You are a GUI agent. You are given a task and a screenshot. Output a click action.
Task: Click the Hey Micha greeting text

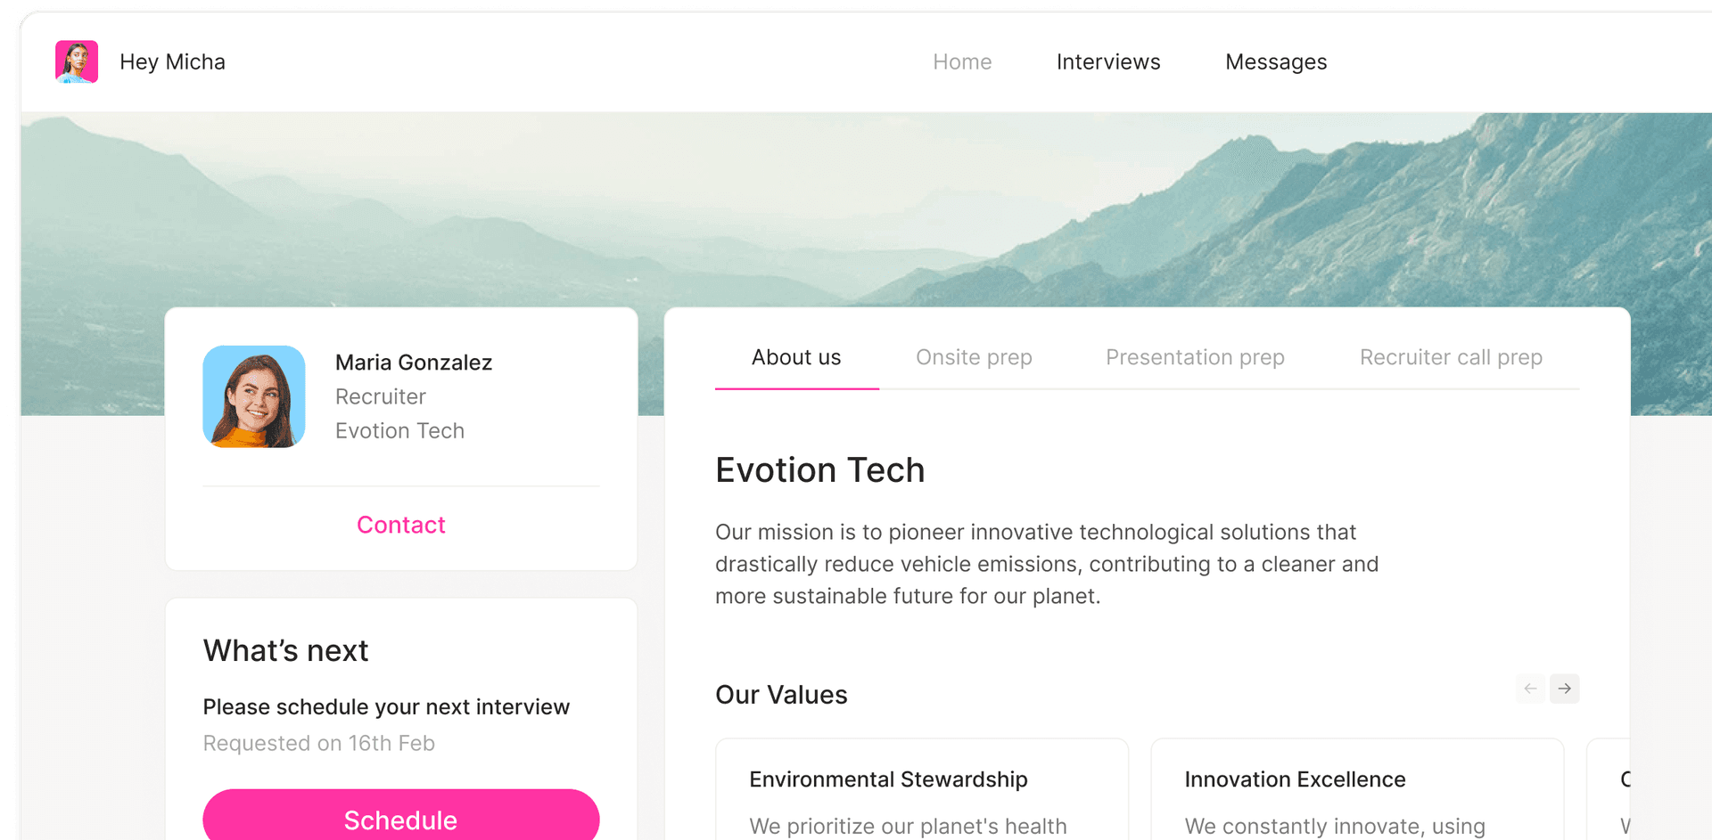(172, 61)
